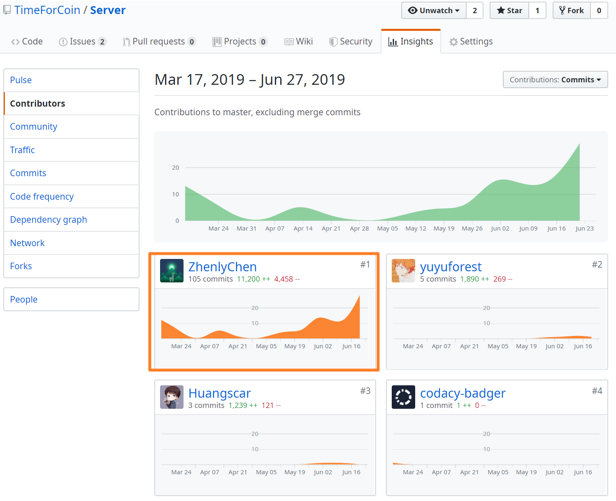The width and height of the screenshot is (616, 501).
Task: Click the Settings gear icon
Action: click(x=453, y=42)
